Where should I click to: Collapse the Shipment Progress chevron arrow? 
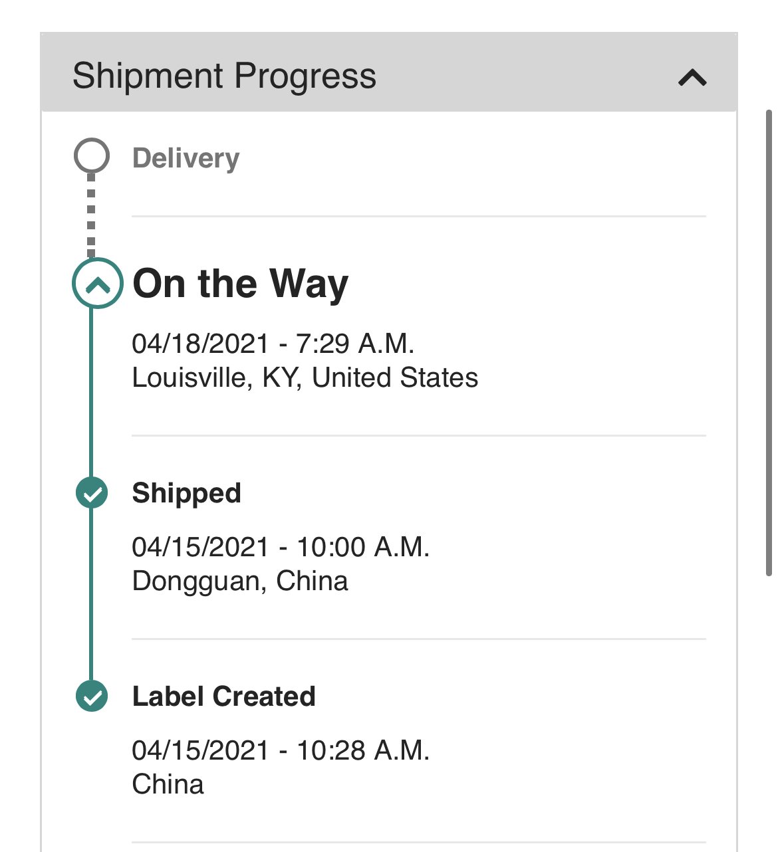point(692,78)
